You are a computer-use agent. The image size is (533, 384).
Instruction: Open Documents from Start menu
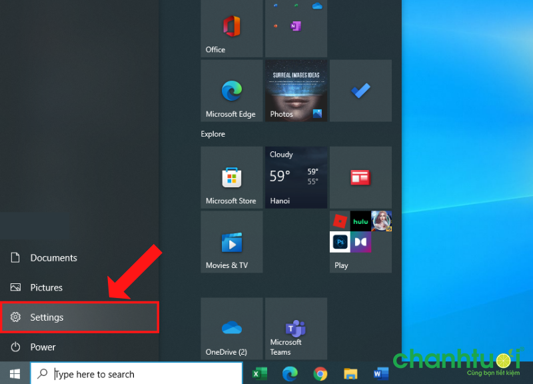79,258
